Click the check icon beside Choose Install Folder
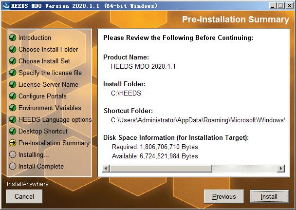296x210 pixels. (x=13, y=49)
